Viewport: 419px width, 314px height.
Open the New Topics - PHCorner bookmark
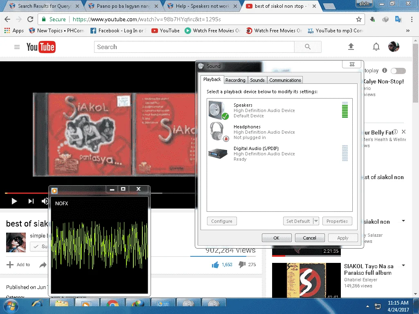click(x=56, y=31)
